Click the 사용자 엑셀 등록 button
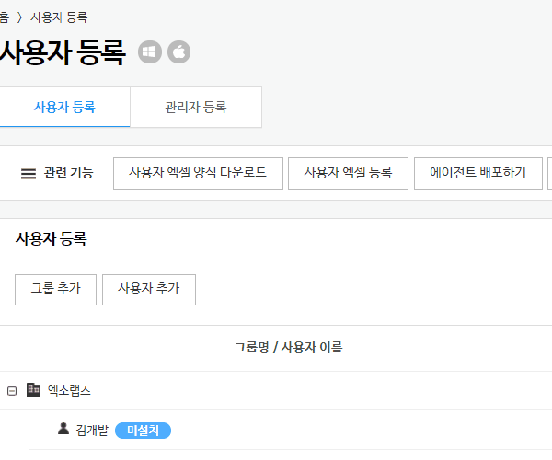Image resolution: width=552 pixels, height=460 pixels. click(348, 173)
